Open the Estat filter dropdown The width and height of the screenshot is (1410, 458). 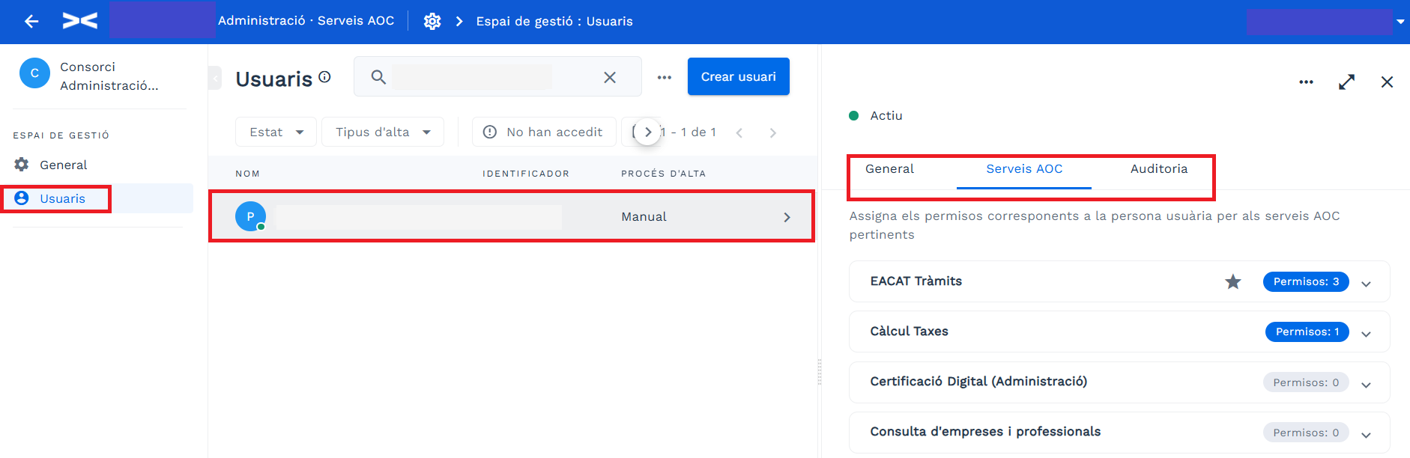[x=276, y=132]
